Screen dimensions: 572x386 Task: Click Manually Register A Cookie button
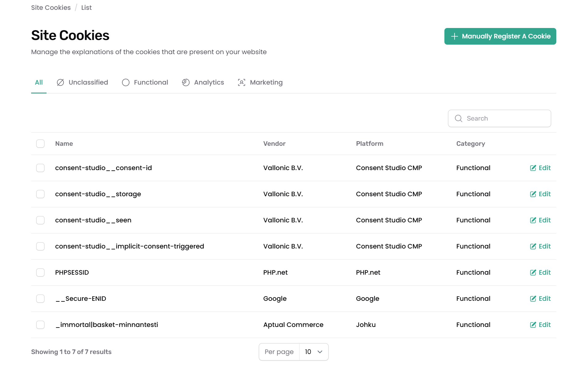click(x=500, y=36)
